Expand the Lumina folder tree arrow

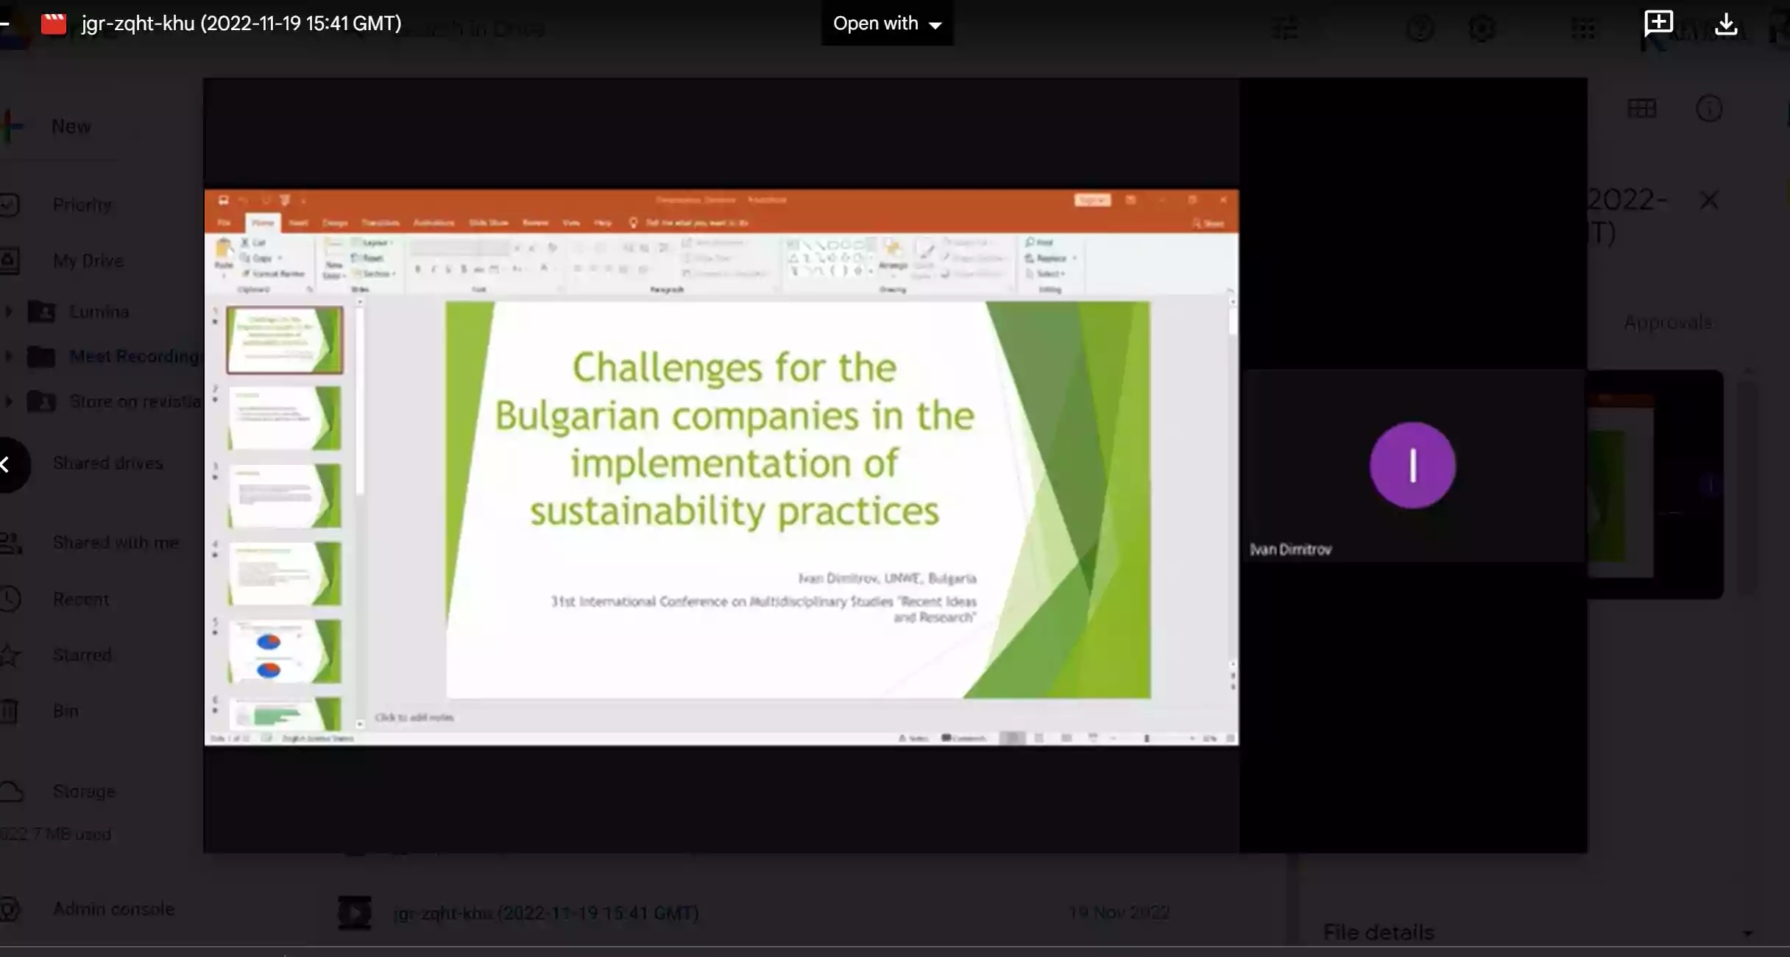click(x=9, y=312)
